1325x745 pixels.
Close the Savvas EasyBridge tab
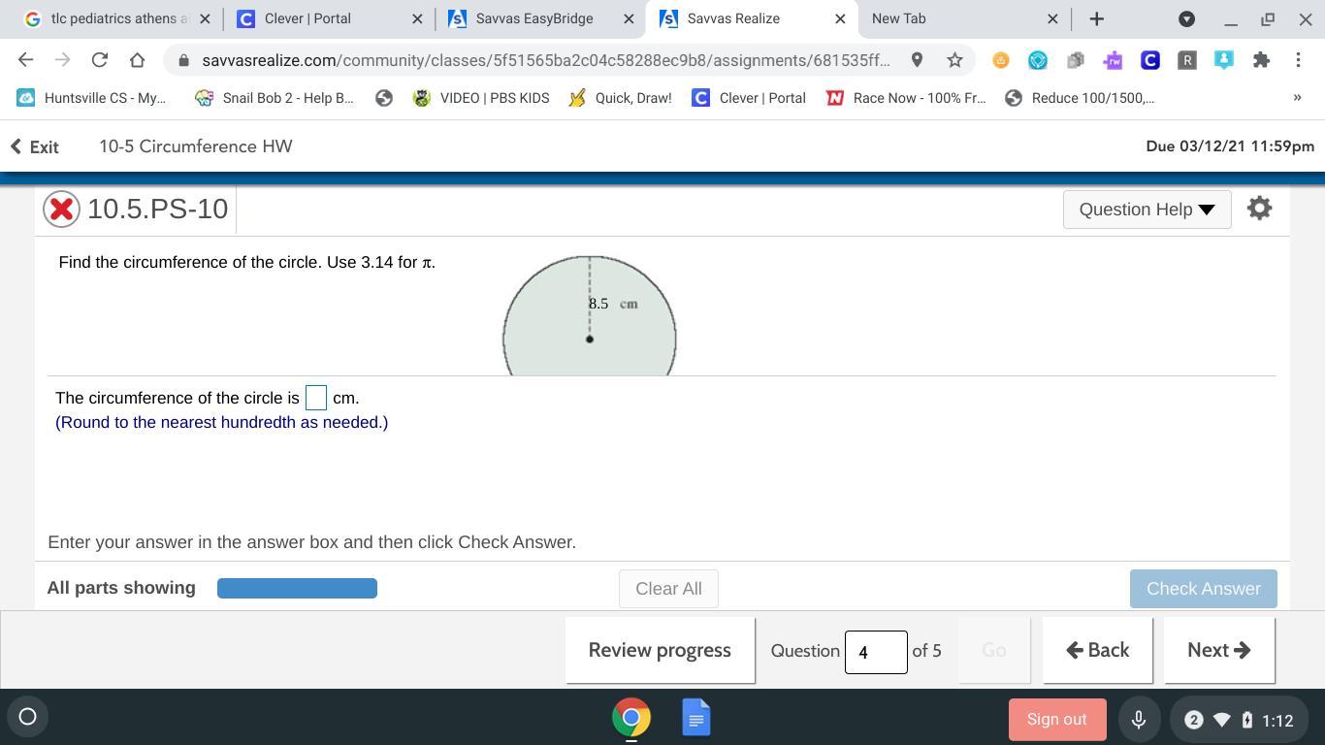tap(629, 18)
